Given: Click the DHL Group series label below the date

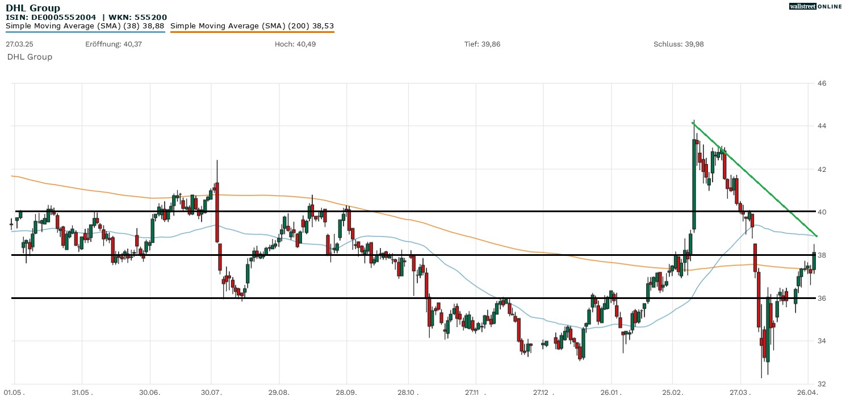Looking at the screenshot, I should (x=30, y=57).
